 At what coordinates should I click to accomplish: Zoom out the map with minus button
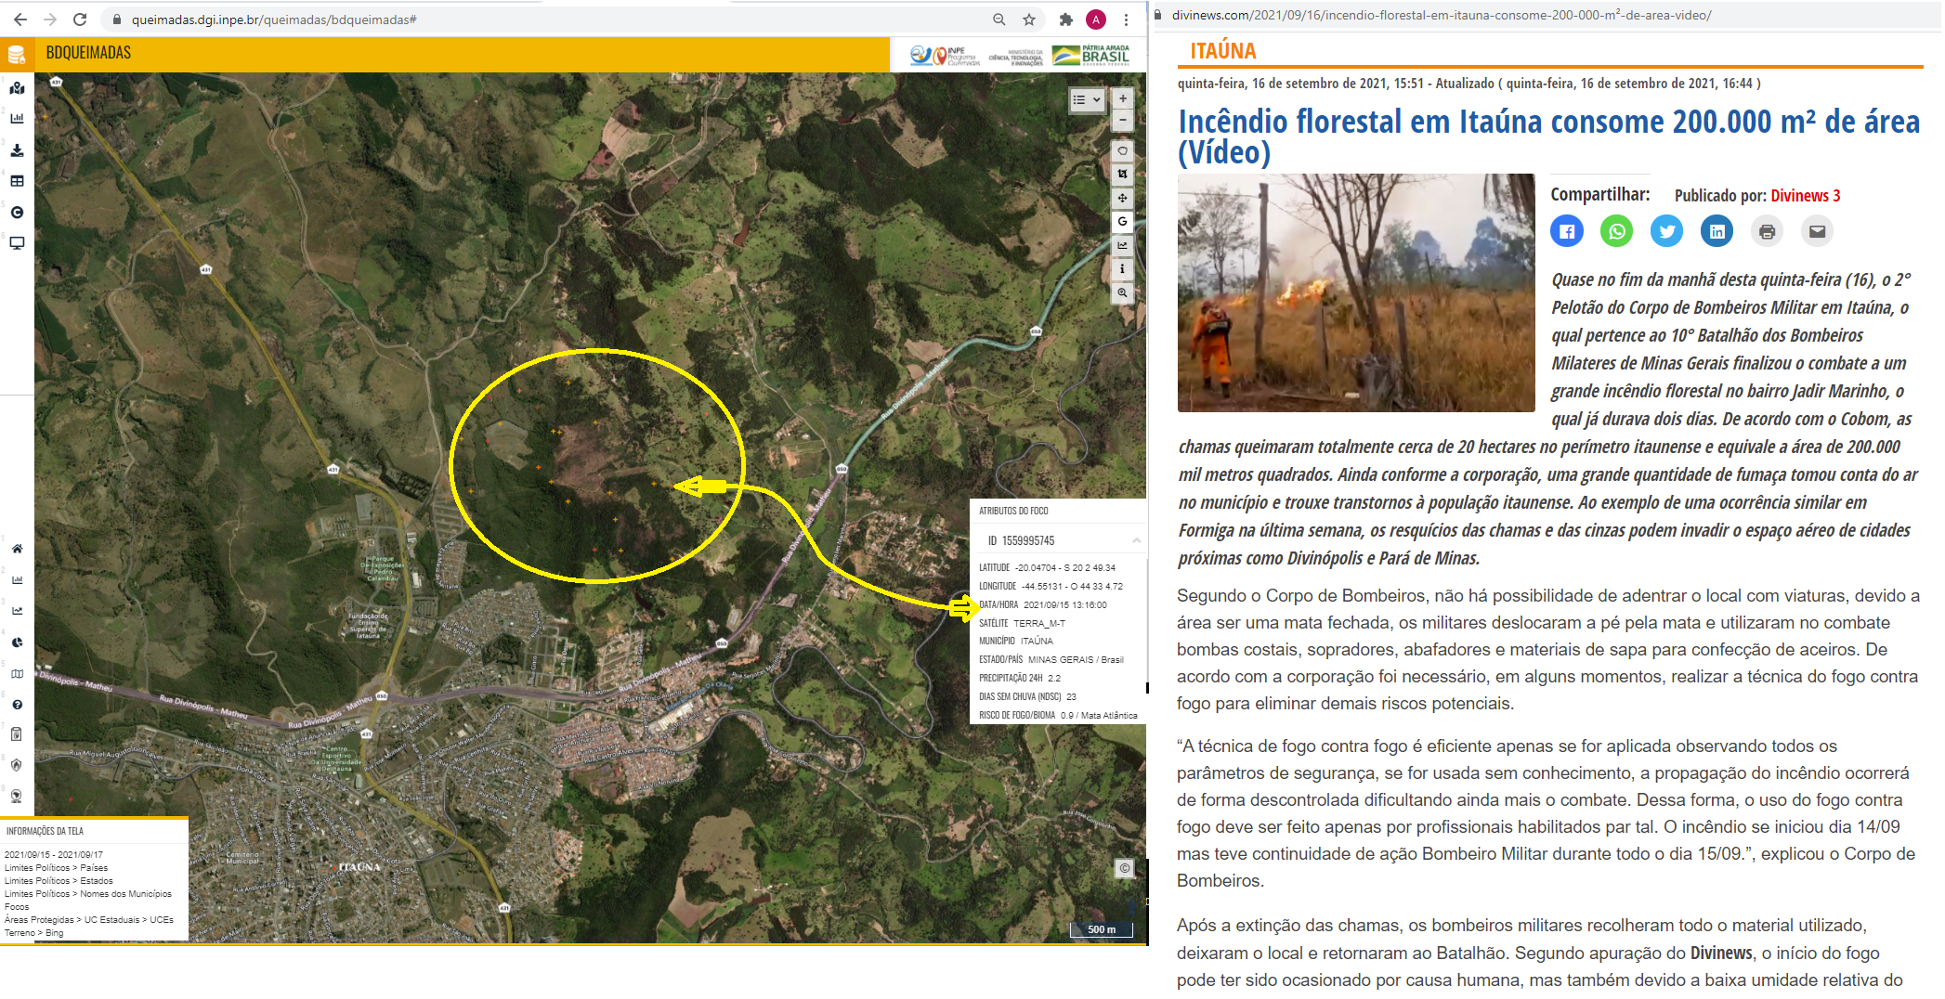[1123, 120]
